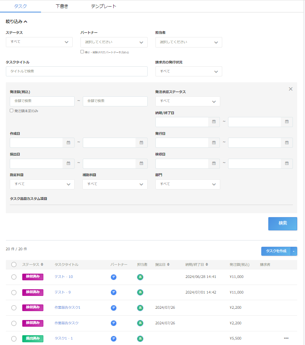Image resolution: width=305 pixels, height=345 pixels.
Task: Open the ステータス dropdown
Action: click(x=39, y=42)
